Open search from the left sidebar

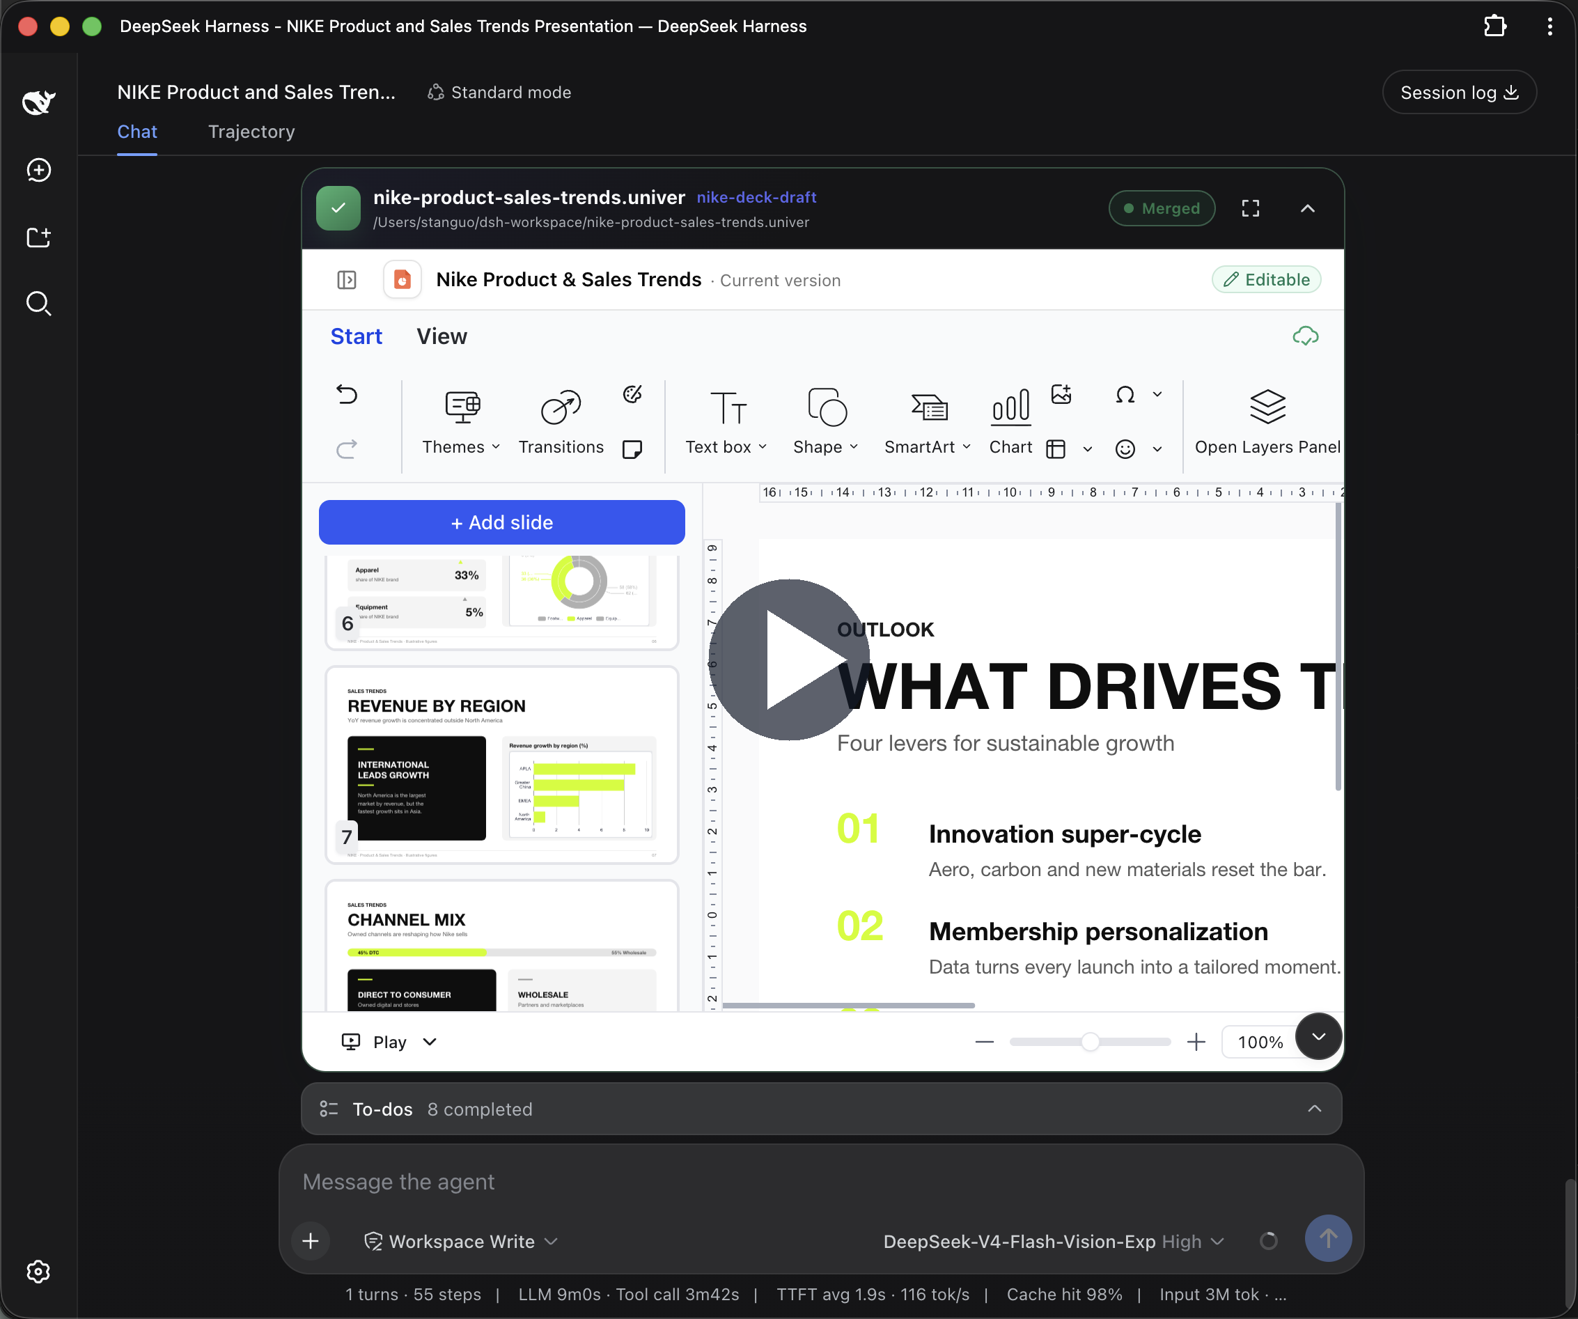click(x=38, y=304)
